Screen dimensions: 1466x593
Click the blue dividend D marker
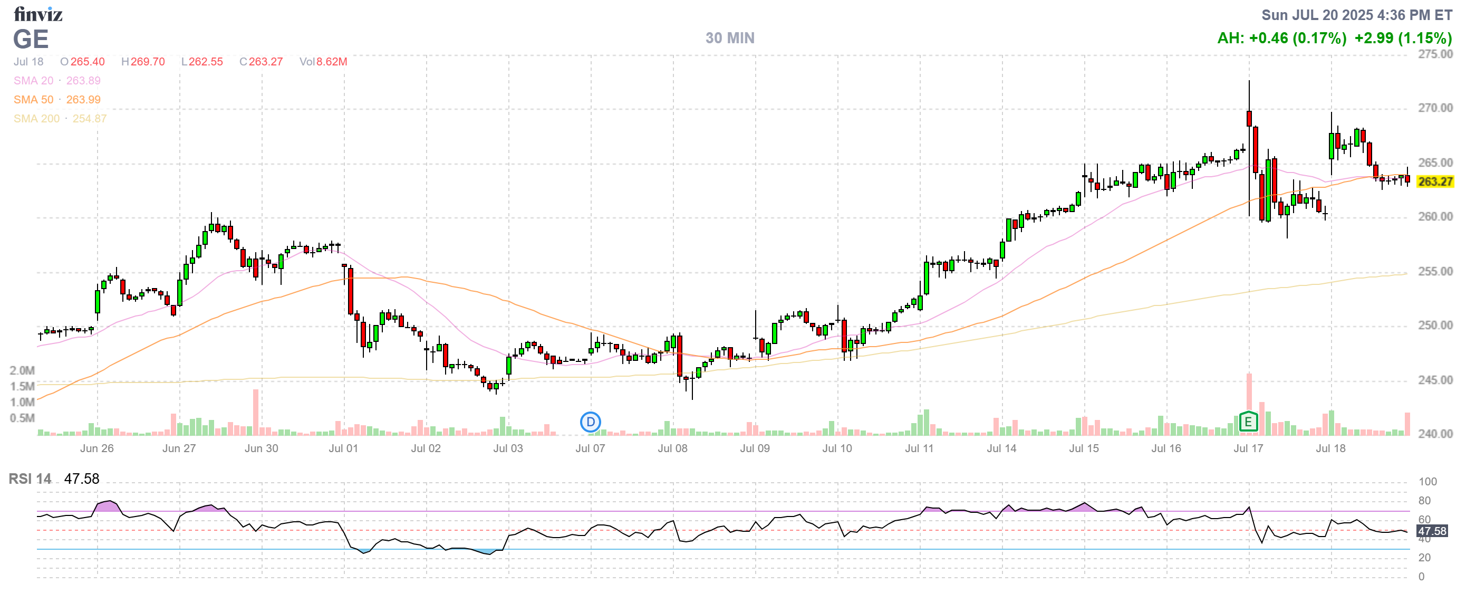pos(590,422)
